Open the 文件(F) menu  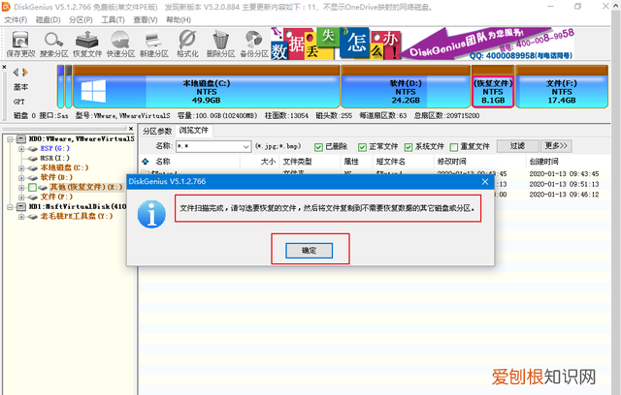(x=16, y=19)
